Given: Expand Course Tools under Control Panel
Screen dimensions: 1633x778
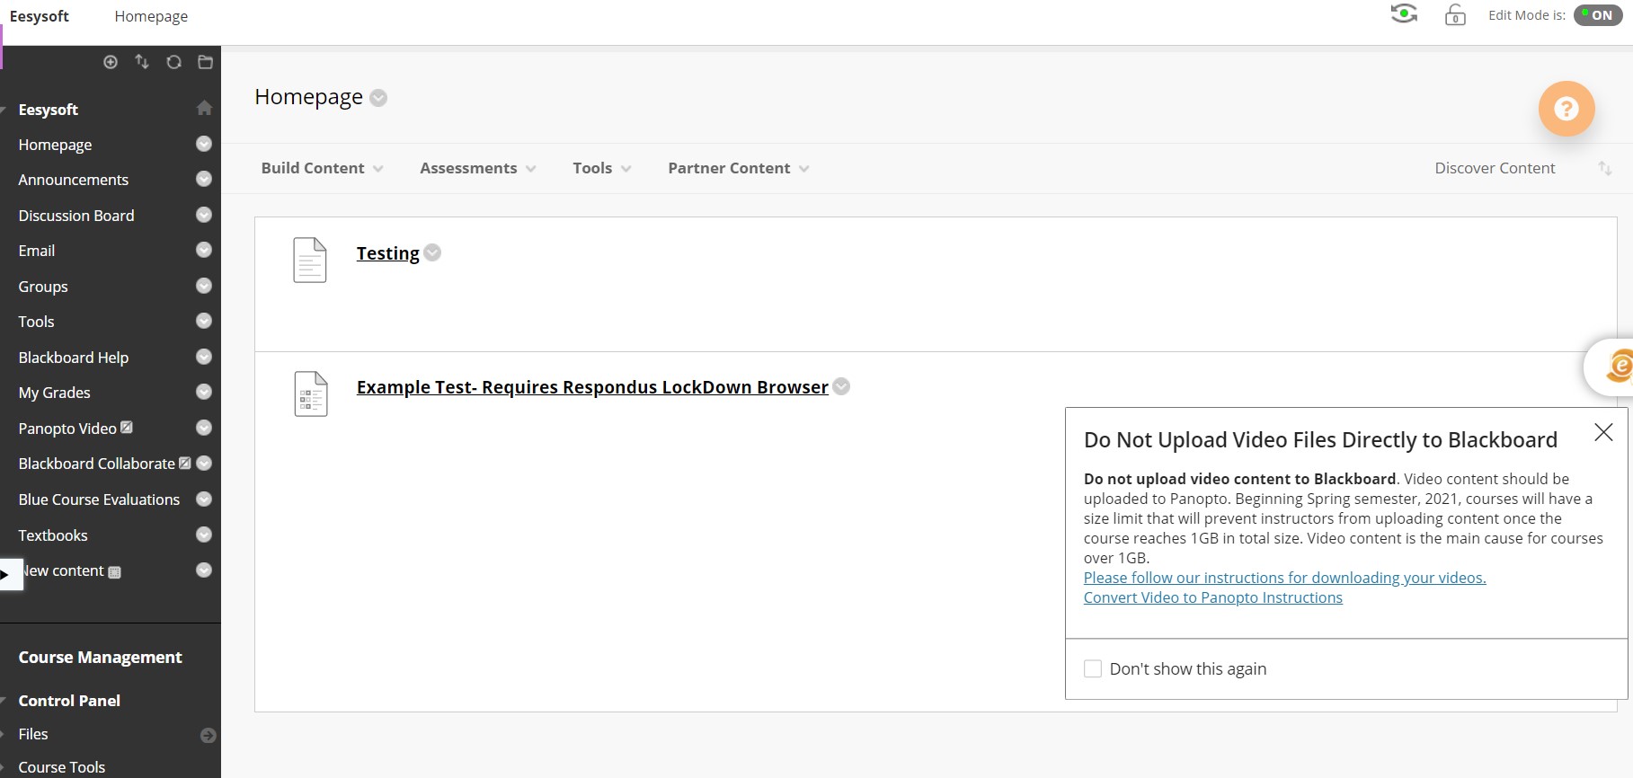Looking at the screenshot, I should [62, 767].
